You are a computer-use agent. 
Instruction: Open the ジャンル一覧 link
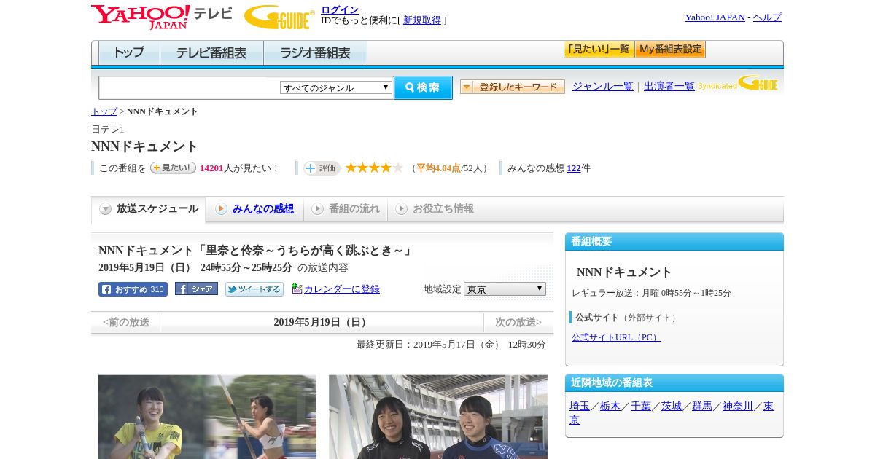[603, 87]
